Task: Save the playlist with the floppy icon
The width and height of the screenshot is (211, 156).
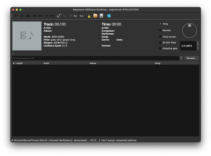Action: [x=101, y=16]
